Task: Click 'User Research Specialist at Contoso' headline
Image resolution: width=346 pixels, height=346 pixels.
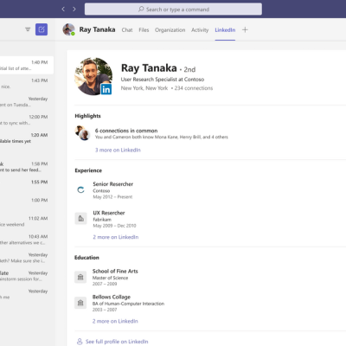Action: [x=163, y=80]
